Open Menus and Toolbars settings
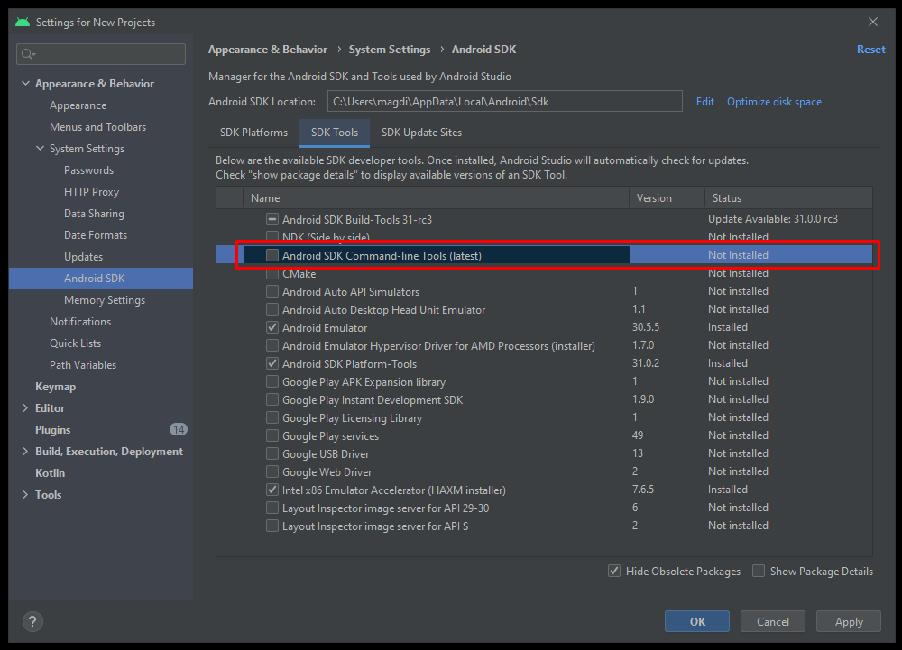 [97, 127]
